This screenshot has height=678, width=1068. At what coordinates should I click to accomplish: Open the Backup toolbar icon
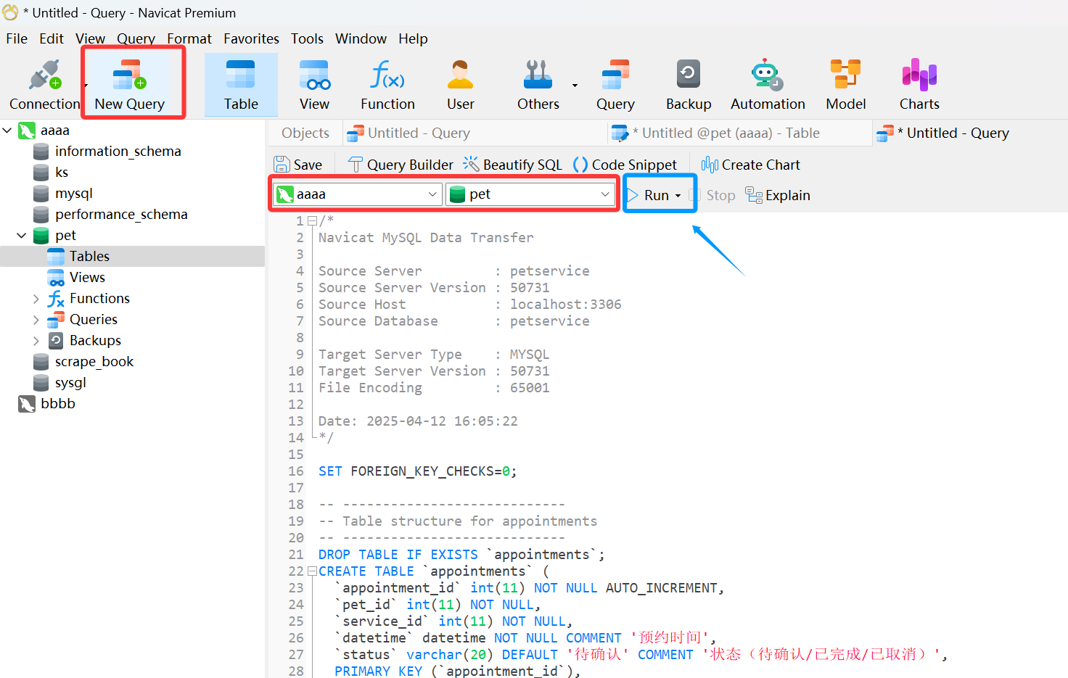click(x=689, y=85)
